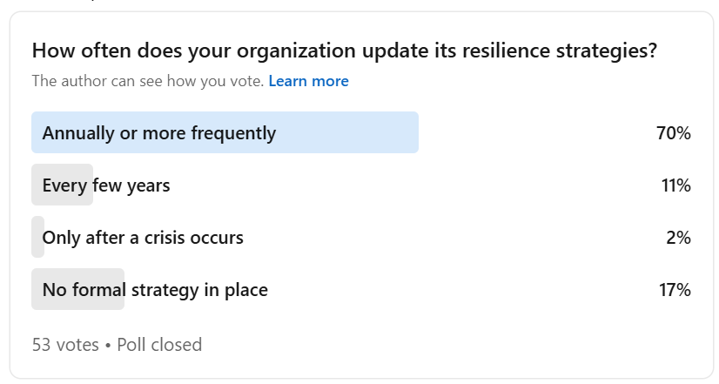Click the 2% result percentage
719x384 pixels.
click(679, 237)
